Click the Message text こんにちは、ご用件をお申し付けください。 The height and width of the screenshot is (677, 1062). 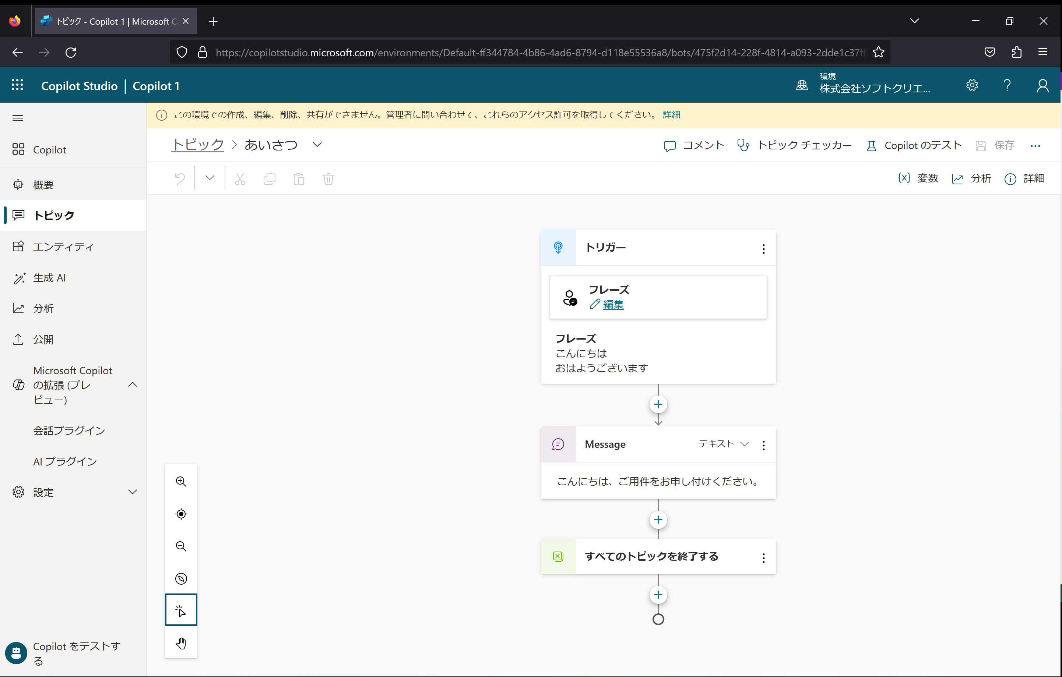click(658, 481)
